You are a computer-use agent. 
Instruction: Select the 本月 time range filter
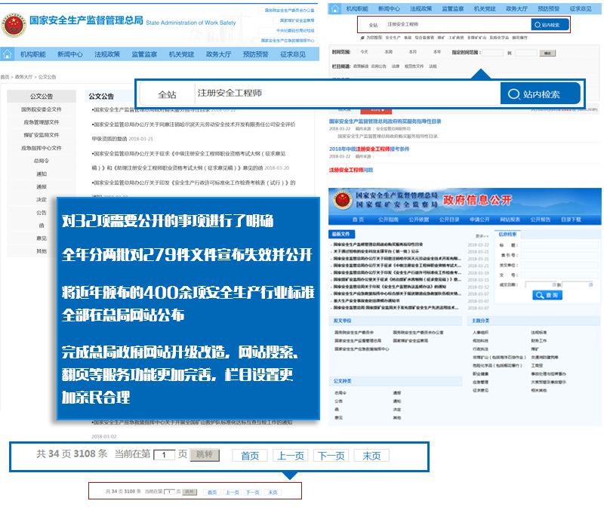tap(412, 52)
